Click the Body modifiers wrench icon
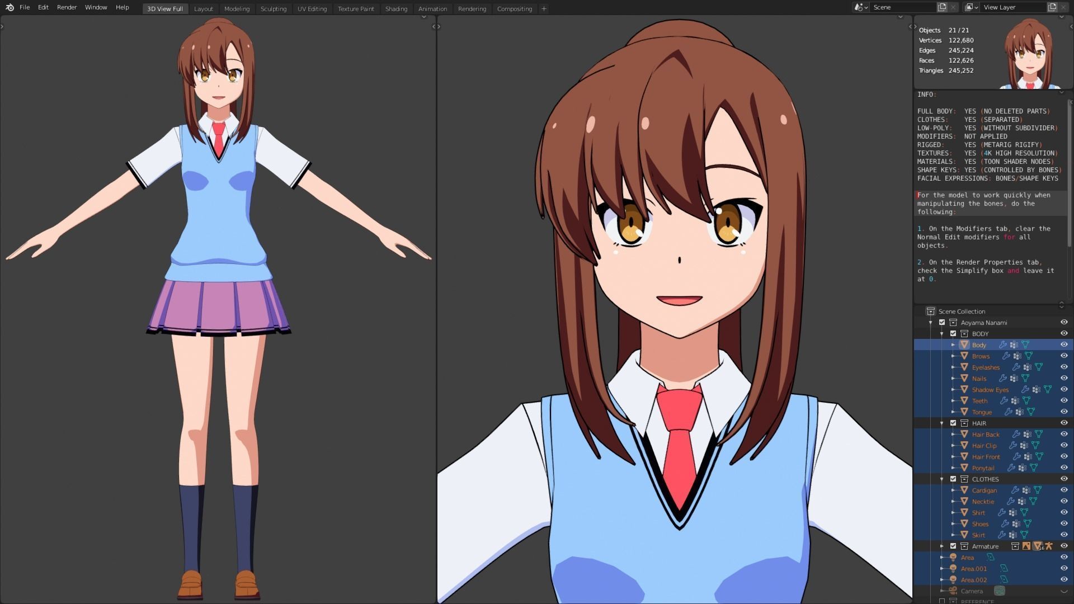Image resolution: width=1074 pixels, height=604 pixels. (1002, 345)
